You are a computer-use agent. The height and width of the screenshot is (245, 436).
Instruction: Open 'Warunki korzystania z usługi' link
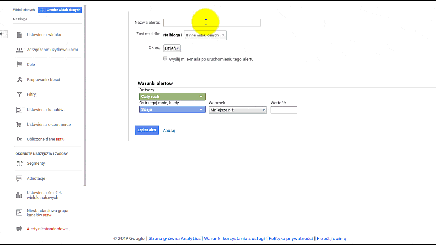[234, 238]
